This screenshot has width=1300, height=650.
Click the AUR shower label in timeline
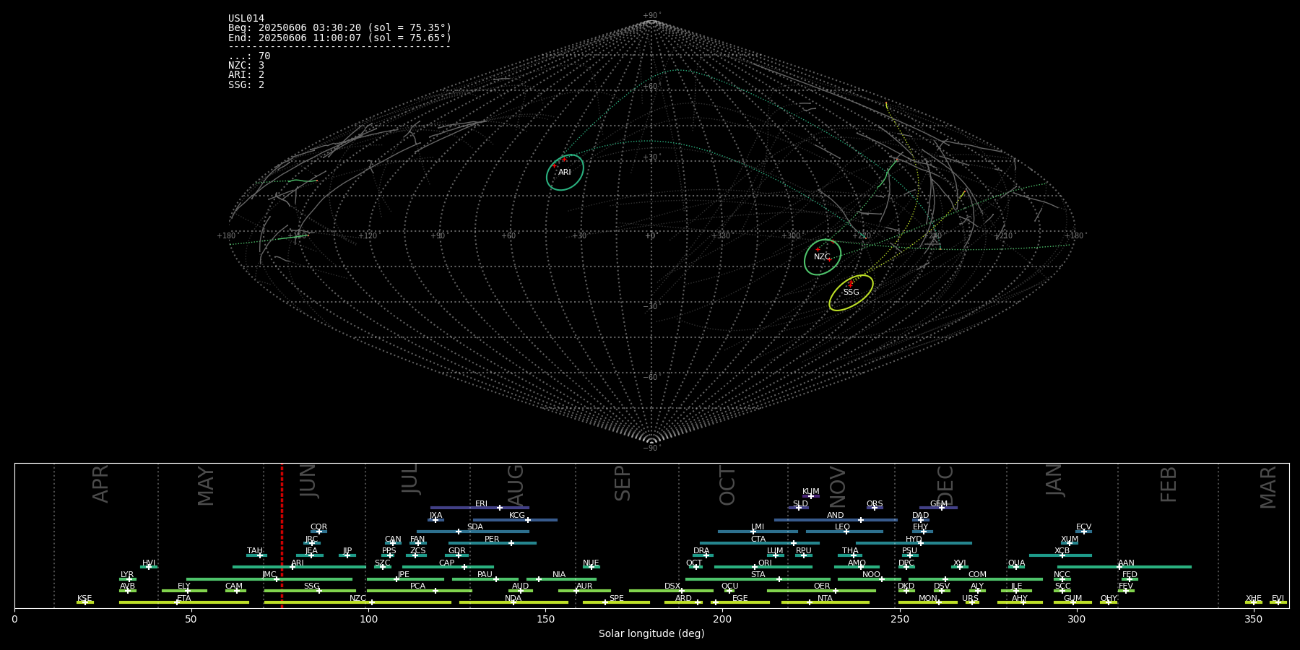tap(584, 586)
